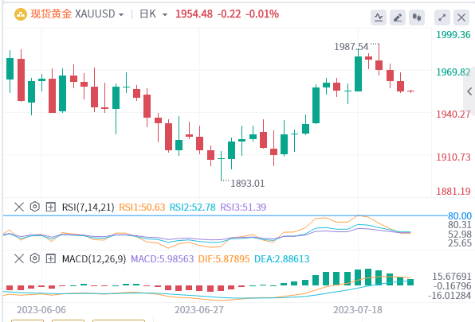
Task: Toggle MACD panel expand plus box
Action: click(50, 258)
